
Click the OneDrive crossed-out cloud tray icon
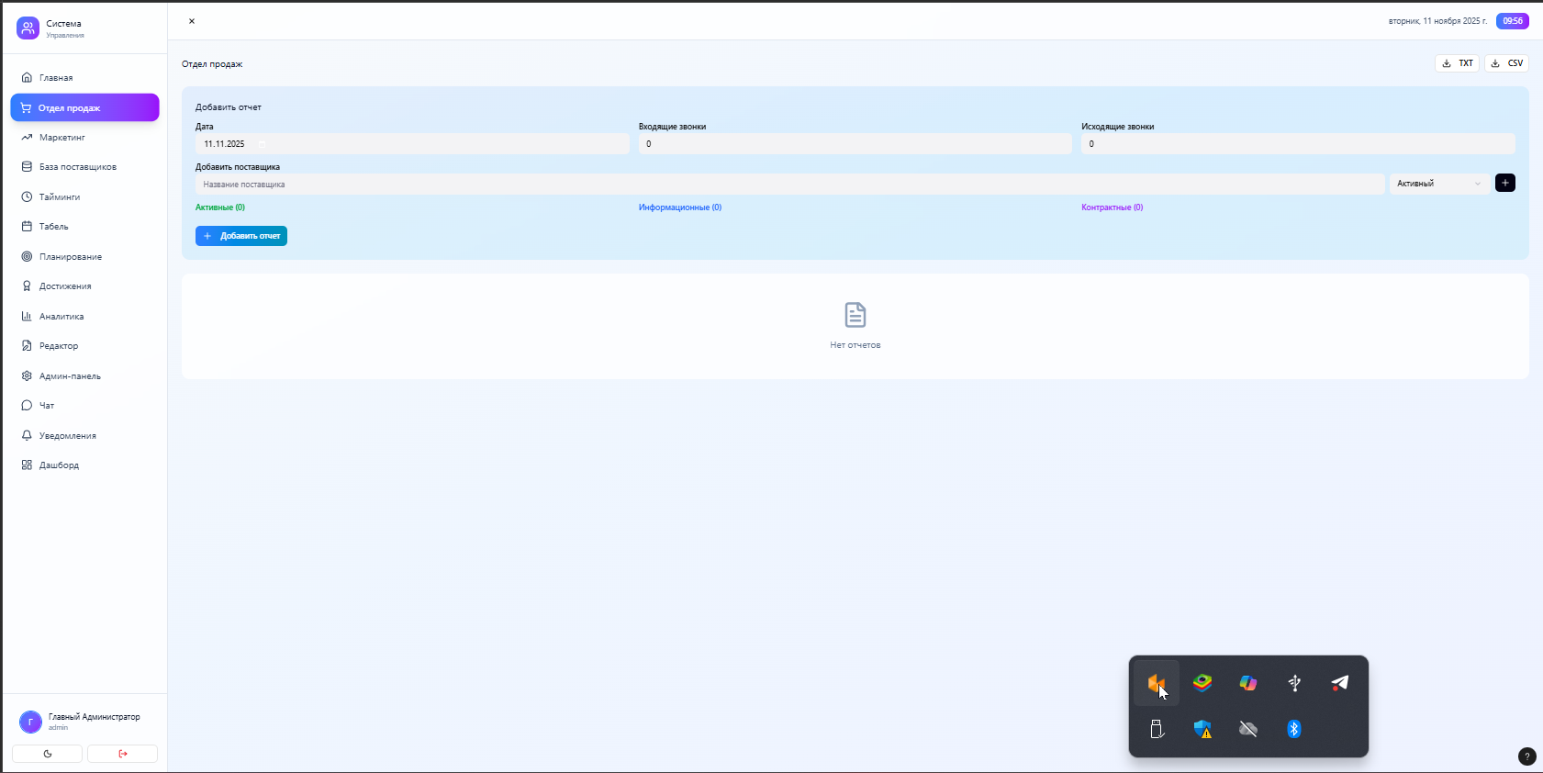[x=1248, y=729]
